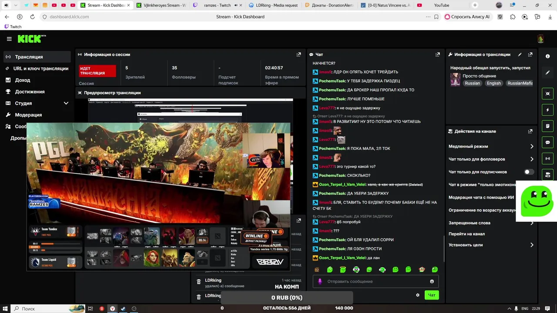
Task: Toggle subscribers-only chat switch
Action: [529, 172]
